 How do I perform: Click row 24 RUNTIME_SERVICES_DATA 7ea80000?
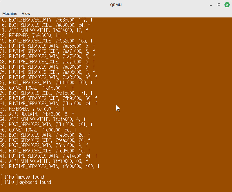(x=47, y=67)
